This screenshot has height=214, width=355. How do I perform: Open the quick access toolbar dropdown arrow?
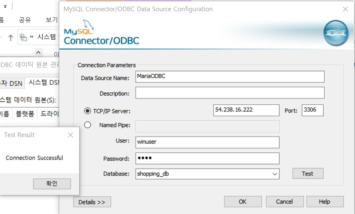click(5, 7)
